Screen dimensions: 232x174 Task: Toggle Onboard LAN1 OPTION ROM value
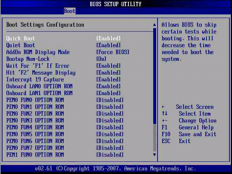tap(109, 93)
